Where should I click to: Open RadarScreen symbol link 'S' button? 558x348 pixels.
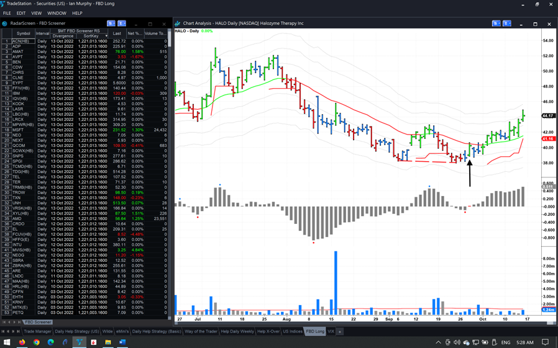pyautogui.click(x=111, y=24)
